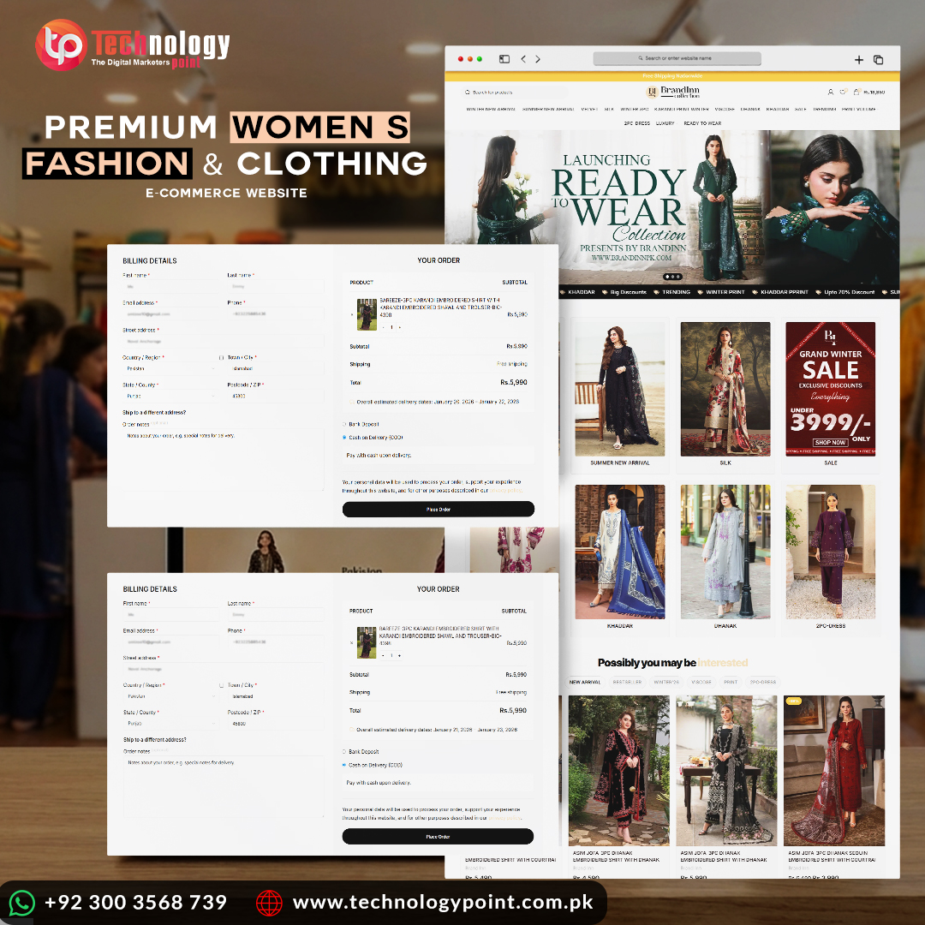Open the privacy policy link in upper checkout panel

tap(505, 490)
